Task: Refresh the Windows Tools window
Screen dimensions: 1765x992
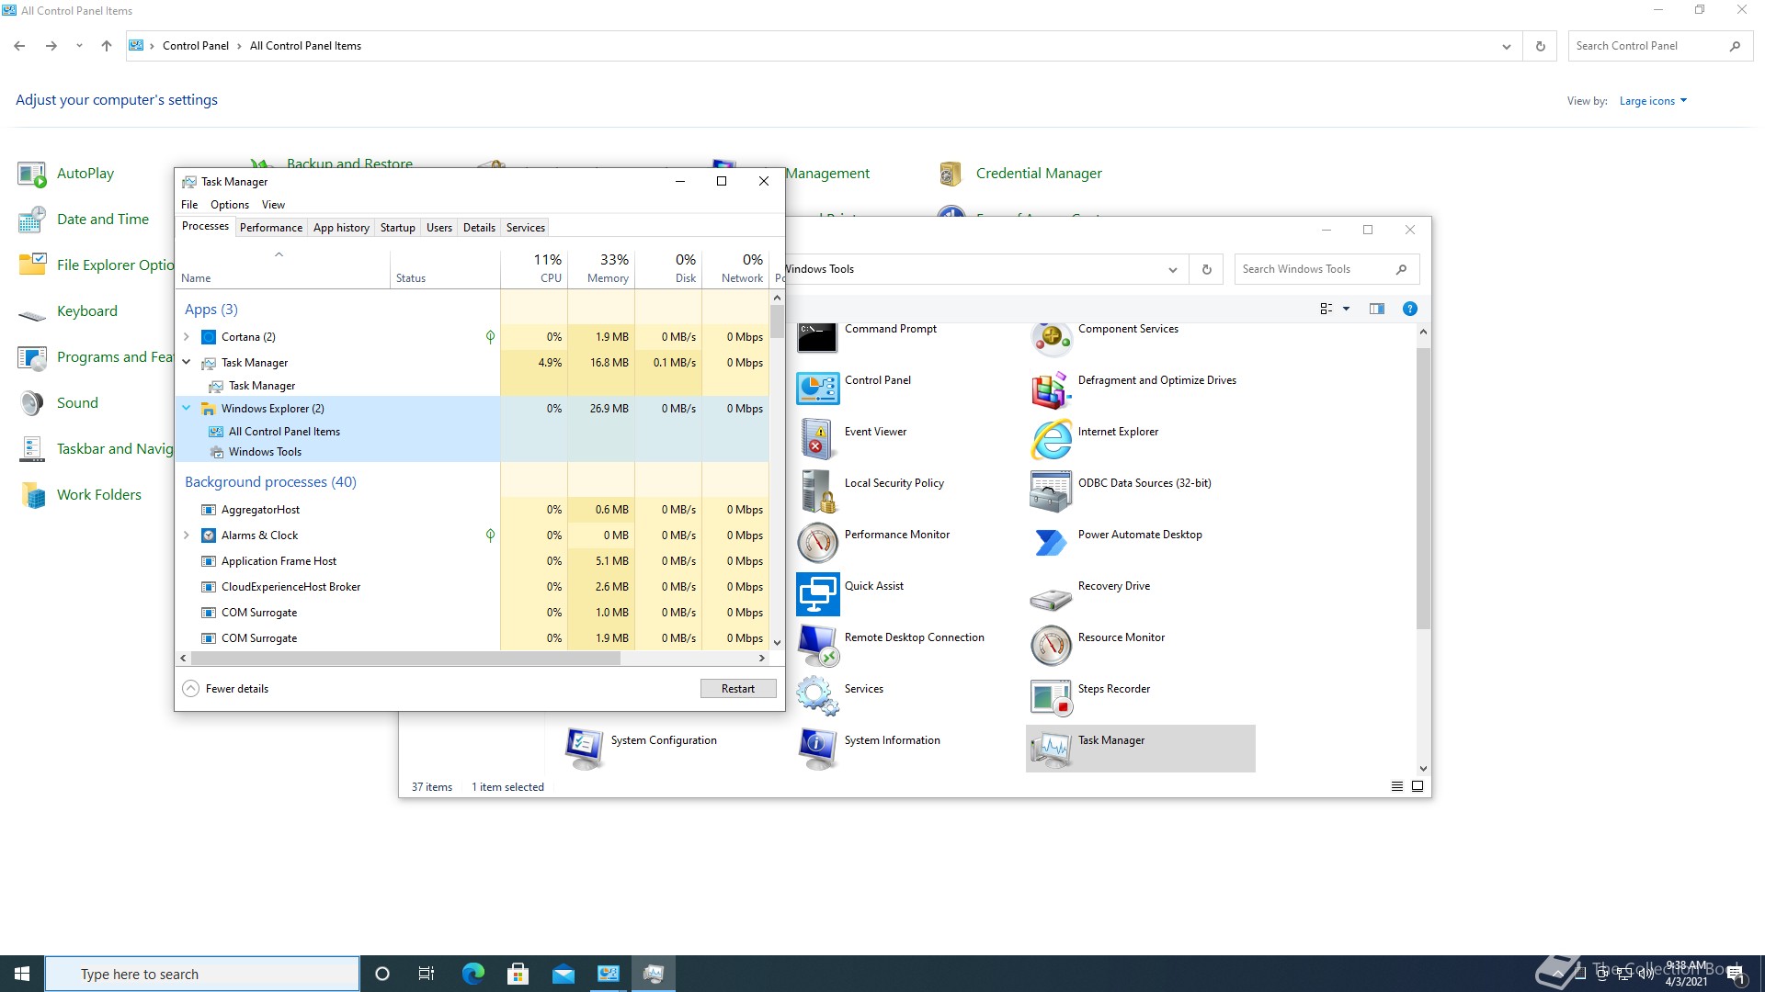Action: click(1206, 270)
